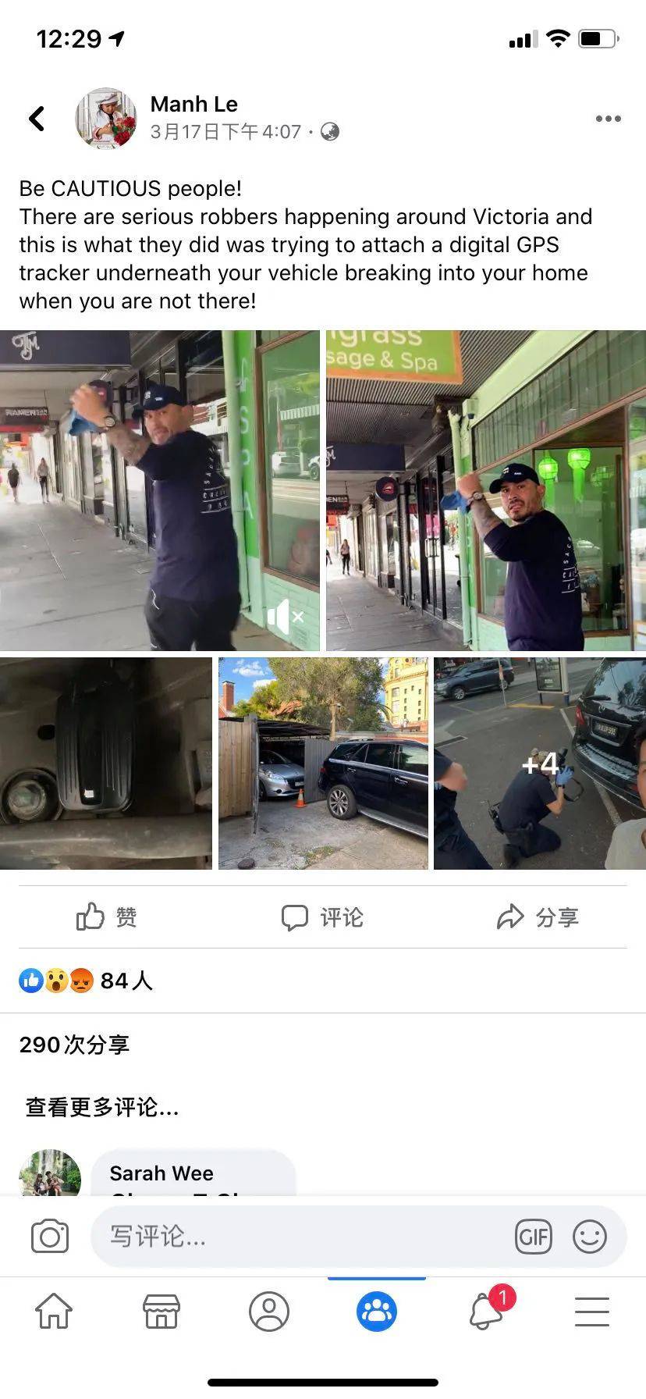Image resolution: width=646 pixels, height=1399 pixels.
Task: Expand 查看更多评论 to load comments
Action: click(102, 1107)
